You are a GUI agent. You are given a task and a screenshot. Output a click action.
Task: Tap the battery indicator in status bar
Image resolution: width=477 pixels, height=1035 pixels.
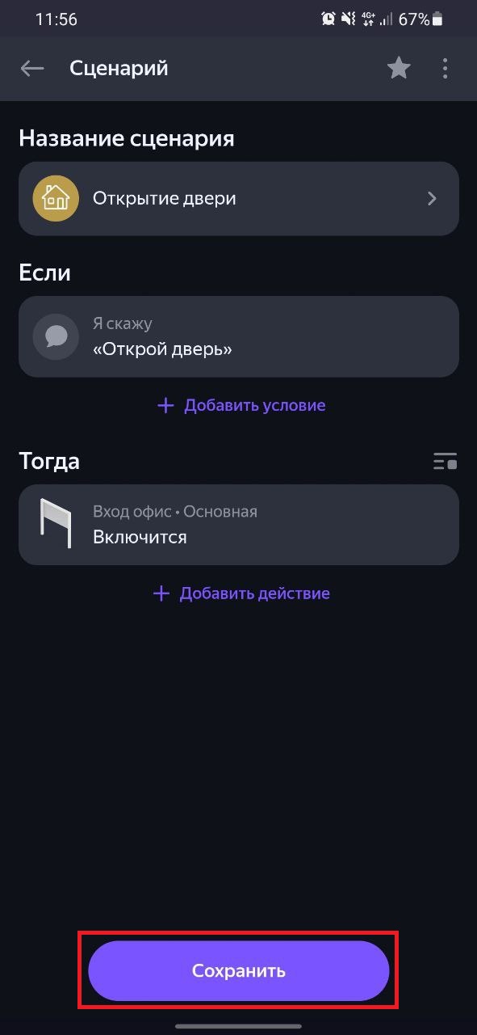(x=437, y=19)
